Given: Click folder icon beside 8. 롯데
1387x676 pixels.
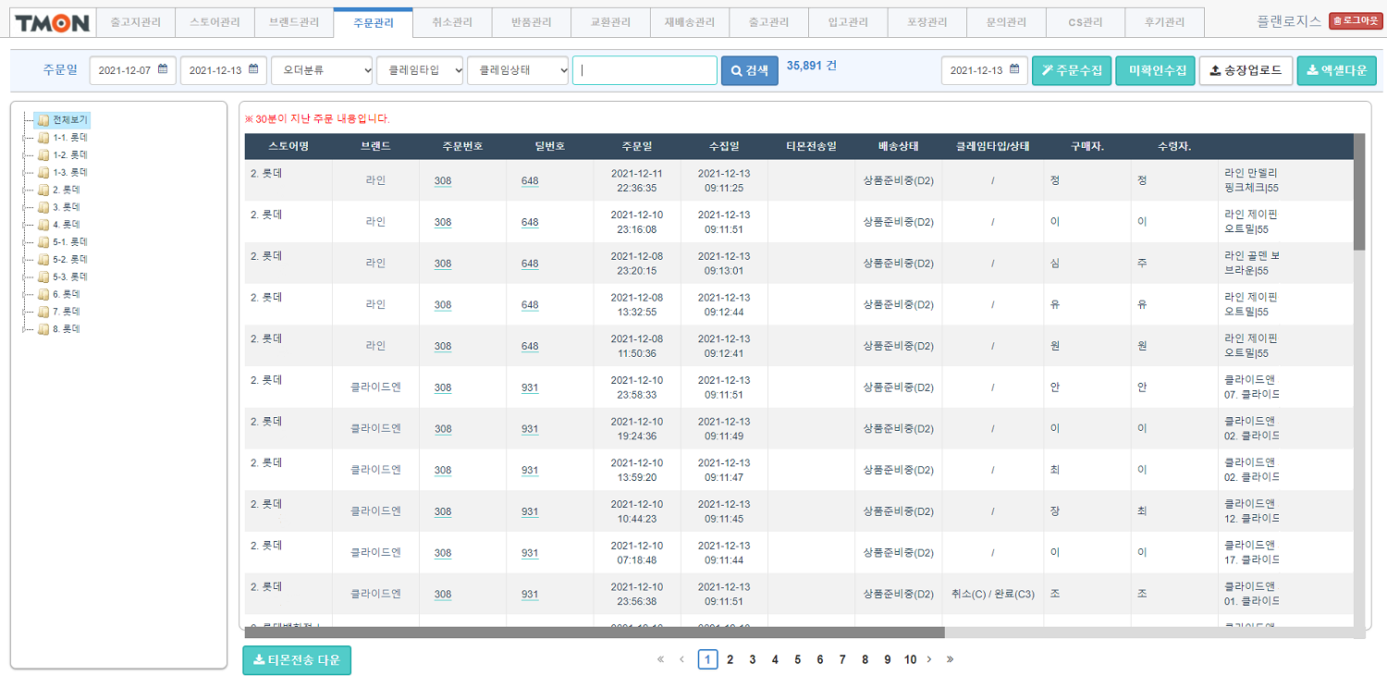Looking at the screenshot, I should tap(43, 329).
